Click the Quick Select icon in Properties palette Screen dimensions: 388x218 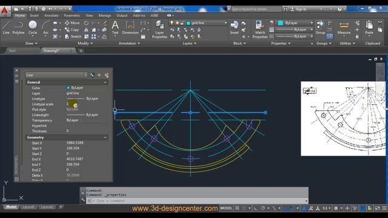tap(107, 75)
